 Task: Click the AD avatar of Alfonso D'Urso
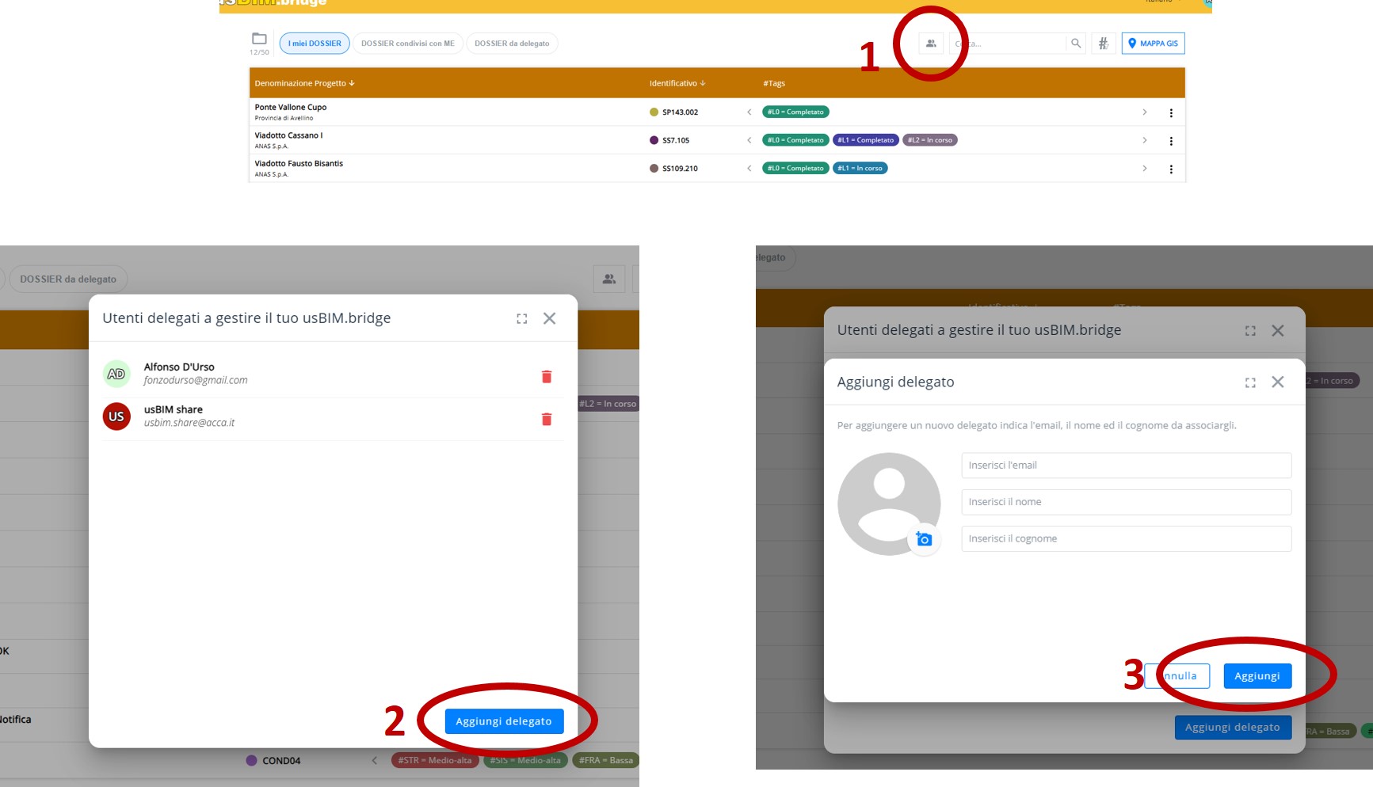[116, 374]
